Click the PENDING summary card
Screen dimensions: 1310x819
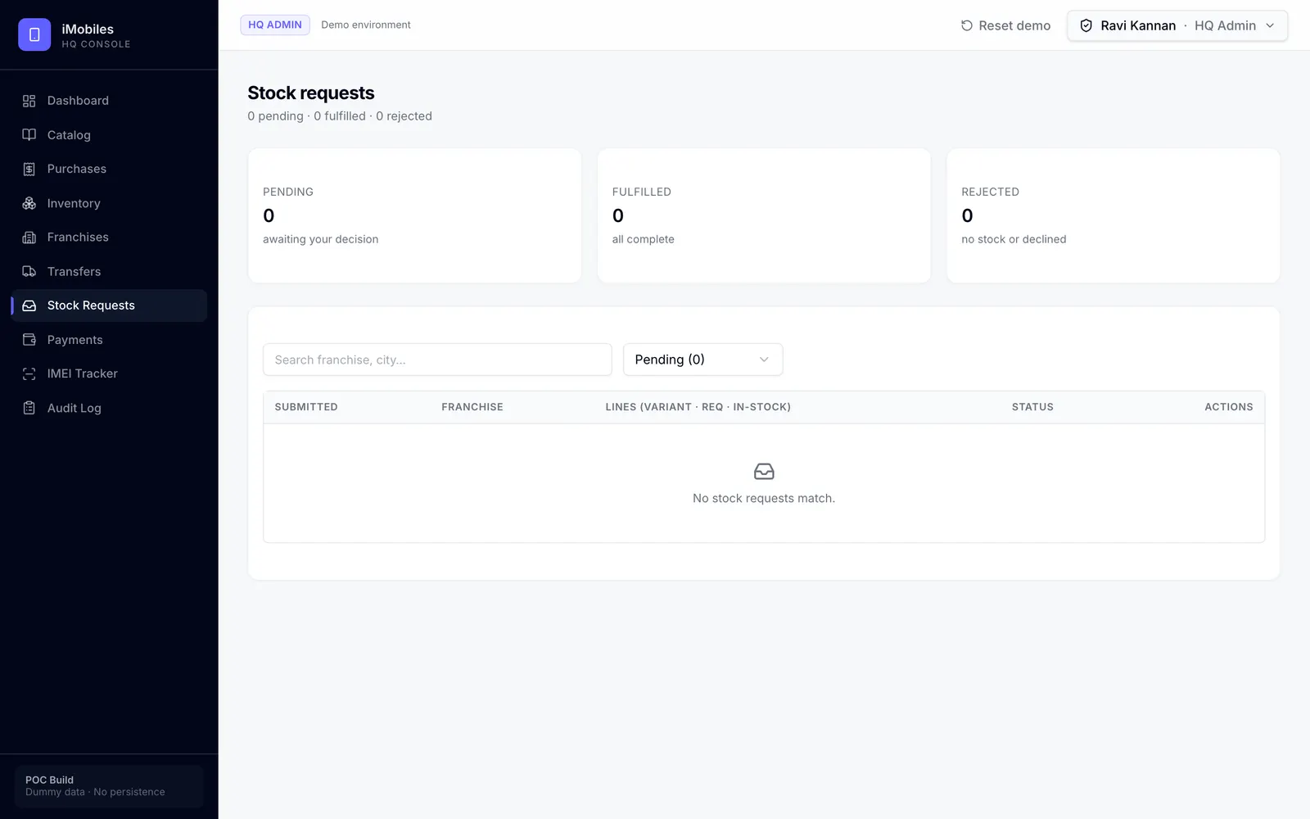tap(414, 215)
